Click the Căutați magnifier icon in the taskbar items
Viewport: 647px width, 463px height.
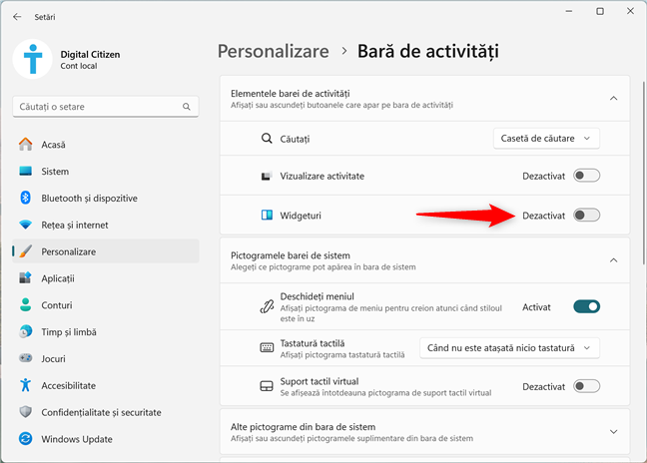[x=267, y=139]
